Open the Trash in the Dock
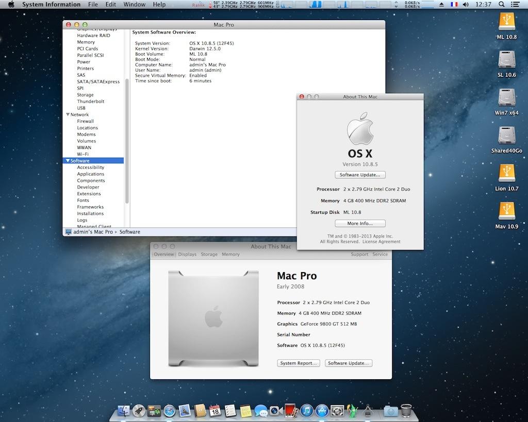The width and height of the screenshot is (528, 422). click(x=406, y=411)
